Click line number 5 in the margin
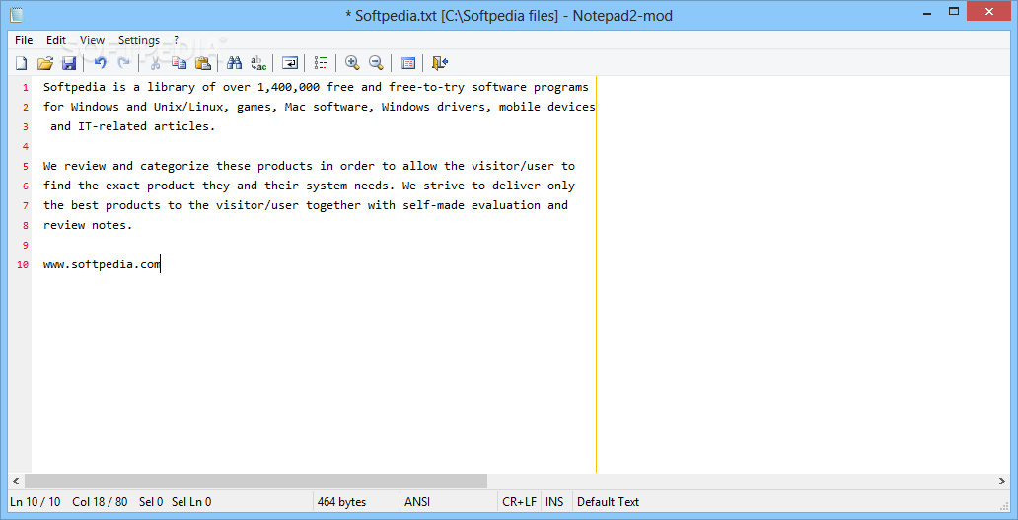The width and height of the screenshot is (1018, 520). pos(25,166)
